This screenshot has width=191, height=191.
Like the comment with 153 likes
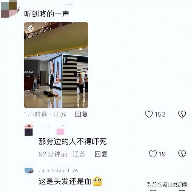coord(149,114)
